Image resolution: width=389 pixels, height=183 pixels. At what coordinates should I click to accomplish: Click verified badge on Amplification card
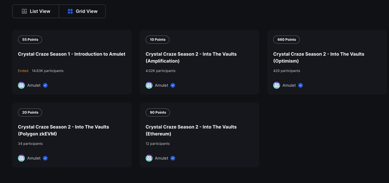(x=173, y=85)
